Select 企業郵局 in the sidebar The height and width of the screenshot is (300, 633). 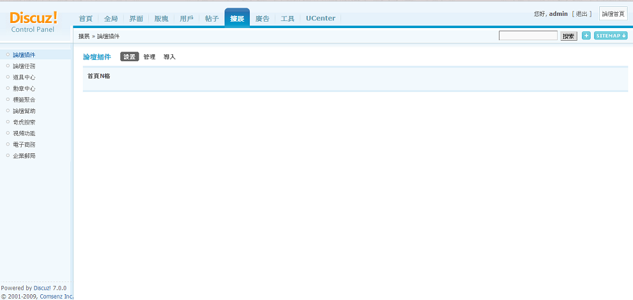click(x=24, y=156)
